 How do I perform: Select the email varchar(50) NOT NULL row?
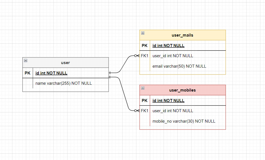[179, 66]
